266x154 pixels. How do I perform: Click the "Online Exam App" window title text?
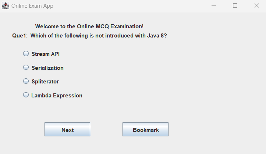(x=32, y=6)
